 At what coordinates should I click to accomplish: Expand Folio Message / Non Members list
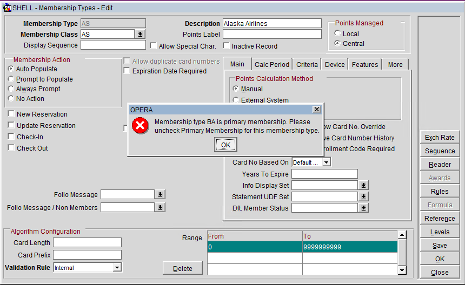click(160, 207)
